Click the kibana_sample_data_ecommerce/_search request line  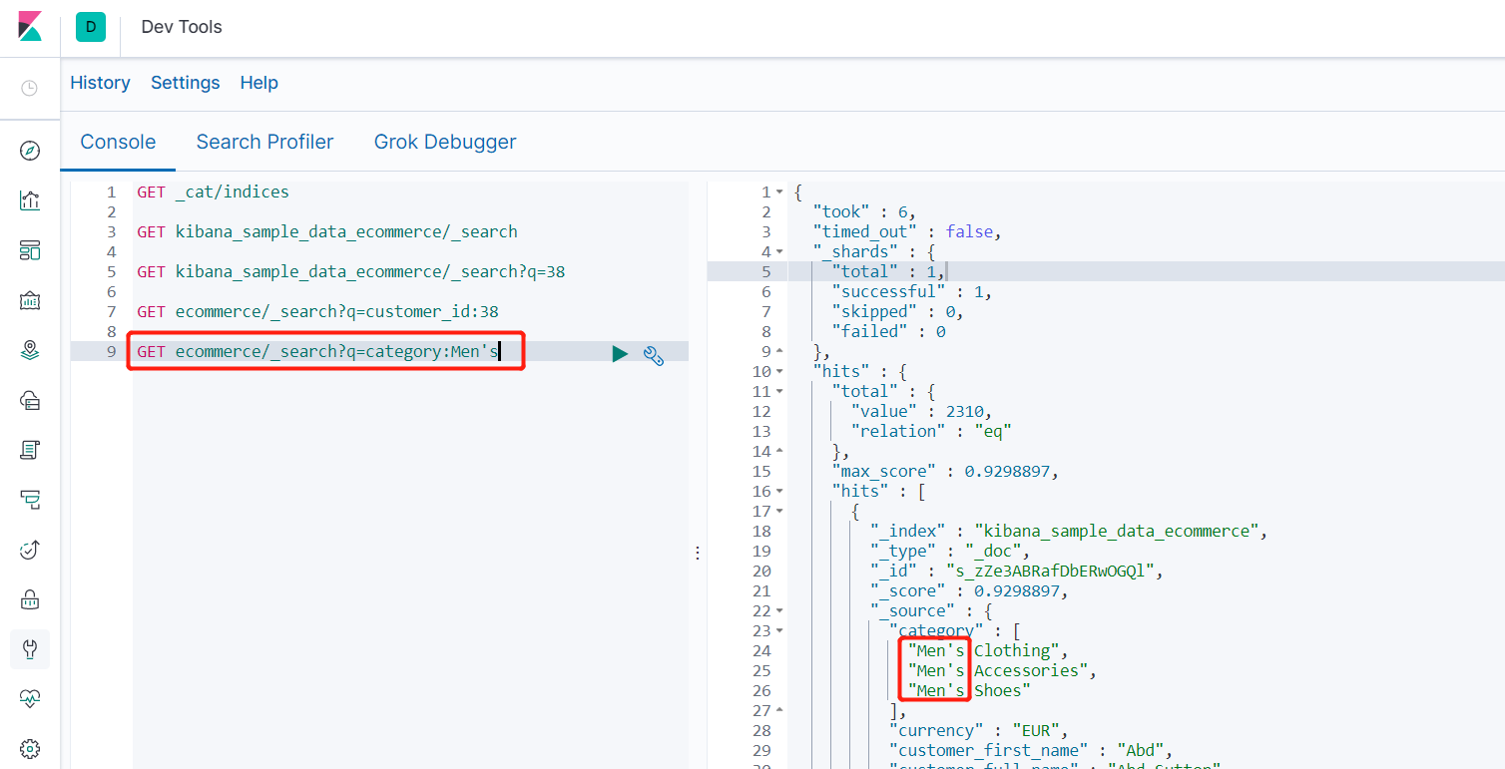327,231
